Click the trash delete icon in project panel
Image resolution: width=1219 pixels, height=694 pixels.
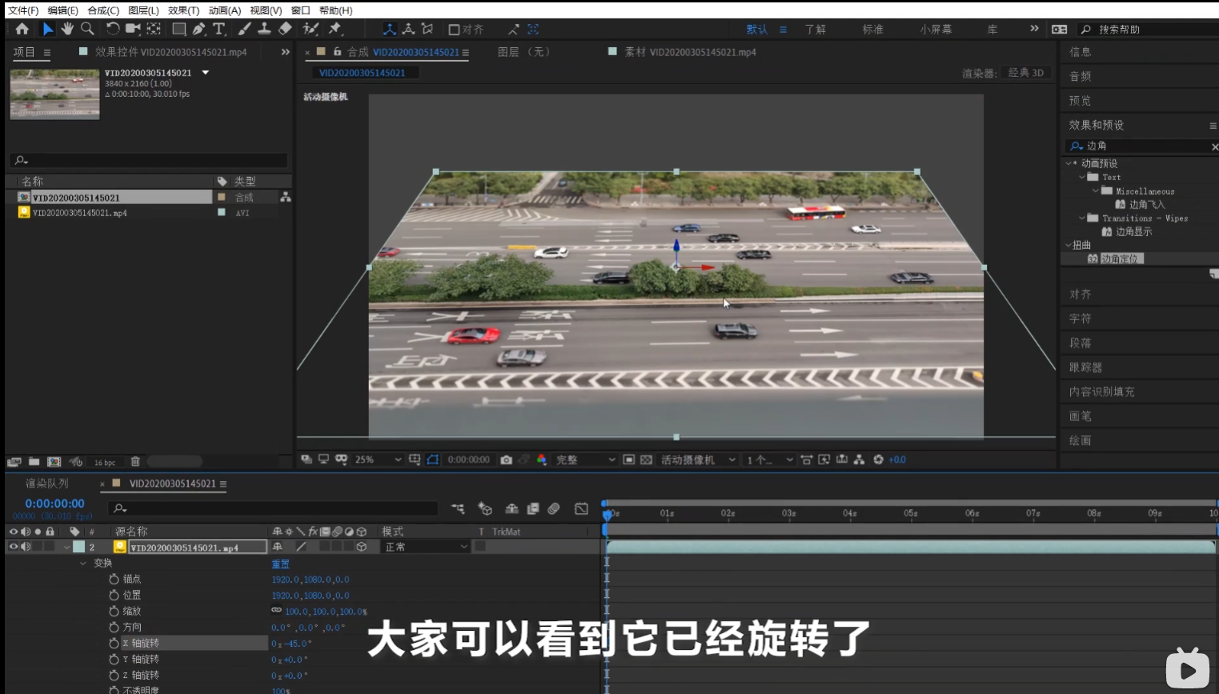point(135,462)
